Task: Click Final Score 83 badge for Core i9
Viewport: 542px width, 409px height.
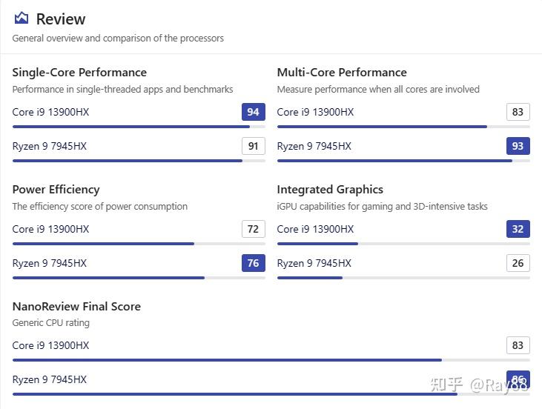Action: click(518, 345)
